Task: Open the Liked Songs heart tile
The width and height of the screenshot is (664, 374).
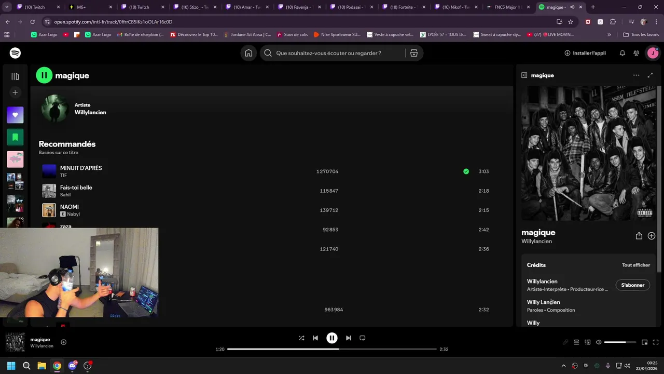Action: (x=15, y=115)
